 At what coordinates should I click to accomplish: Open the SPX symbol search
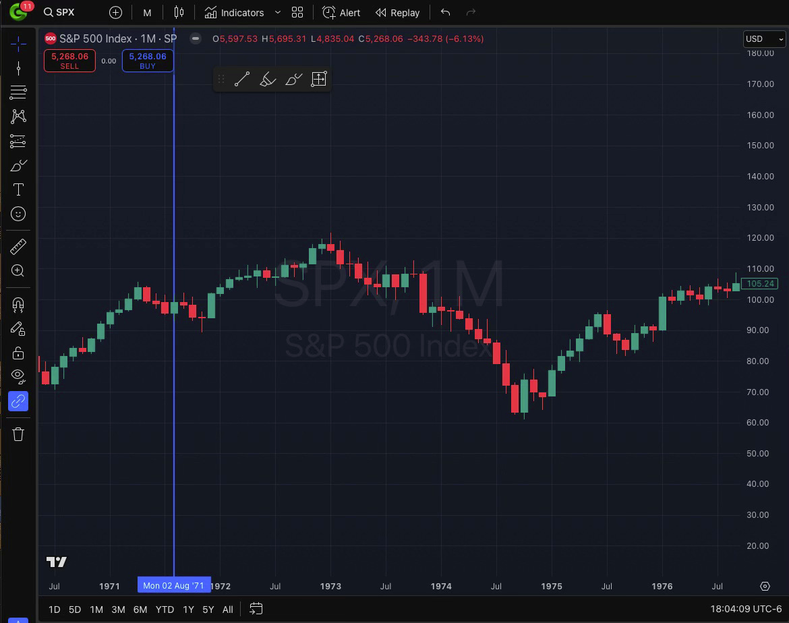coord(59,12)
